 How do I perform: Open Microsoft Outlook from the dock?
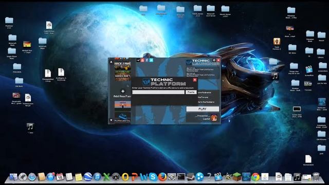[125, 177]
